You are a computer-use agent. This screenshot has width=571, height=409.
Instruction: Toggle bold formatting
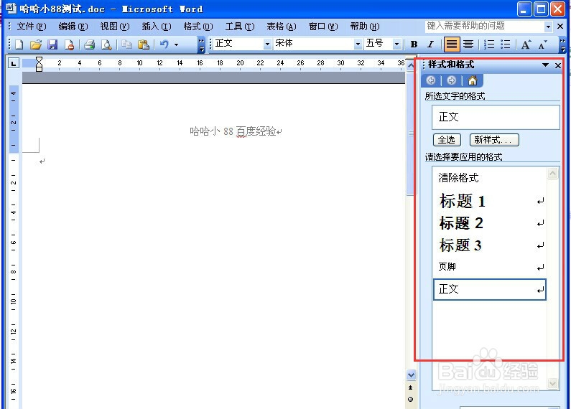[x=414, y=44]
